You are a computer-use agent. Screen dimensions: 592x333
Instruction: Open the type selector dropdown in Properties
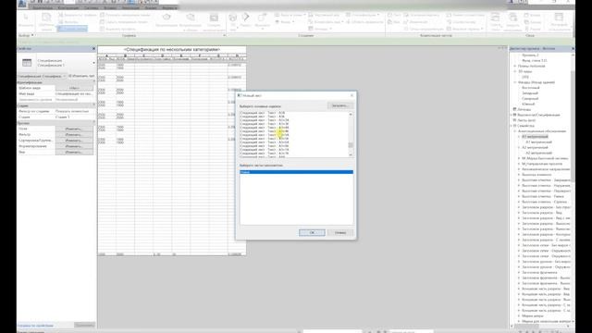point(93,63)
